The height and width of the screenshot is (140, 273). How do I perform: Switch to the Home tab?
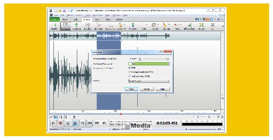(x=65, y=19)
